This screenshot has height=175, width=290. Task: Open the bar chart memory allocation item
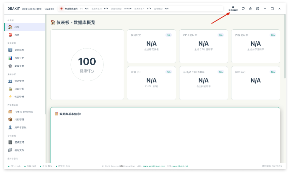tap(25, 58)
